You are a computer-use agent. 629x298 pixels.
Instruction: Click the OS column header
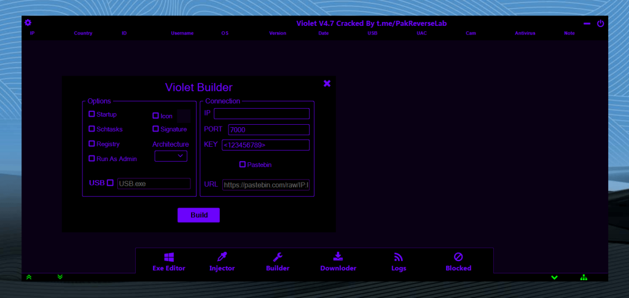[x=225, y=33]
